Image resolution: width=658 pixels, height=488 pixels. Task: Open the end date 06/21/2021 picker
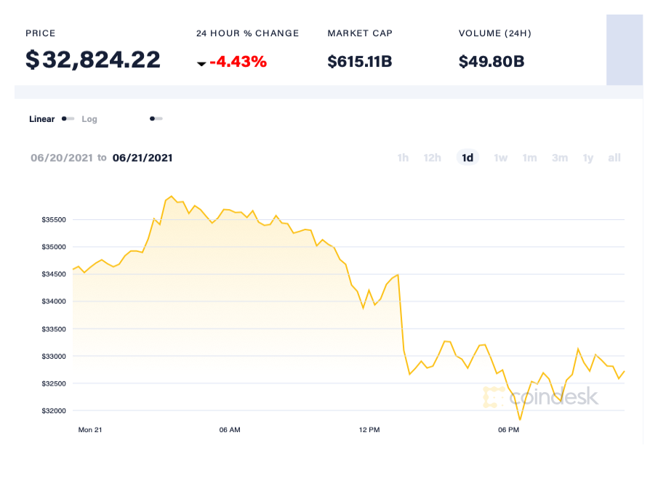[x=143, y=158]
